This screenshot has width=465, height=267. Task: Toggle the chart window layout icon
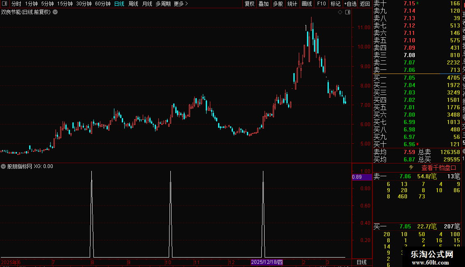(348, 12)
